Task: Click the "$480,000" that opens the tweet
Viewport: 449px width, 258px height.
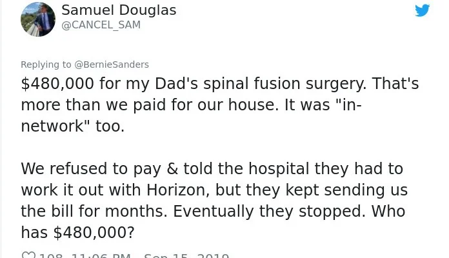Action: tap(58, 84)
